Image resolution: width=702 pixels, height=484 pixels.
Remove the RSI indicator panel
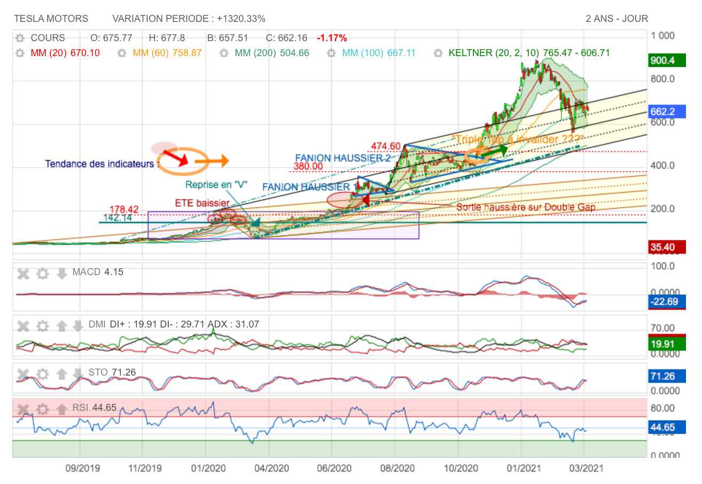(x=23, y=409)
